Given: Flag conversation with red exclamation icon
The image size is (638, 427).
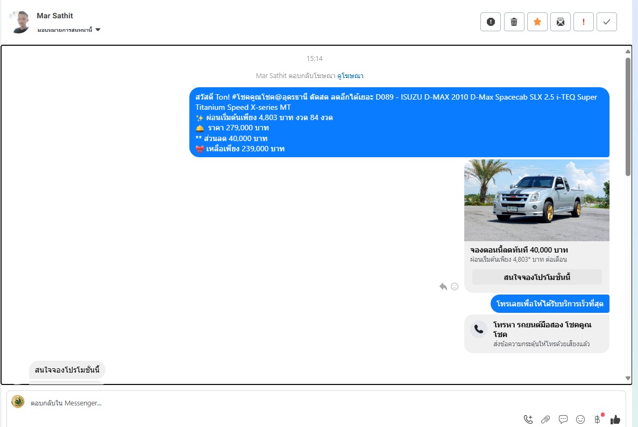Looking at the screenshot, I should tap(584, 22).
